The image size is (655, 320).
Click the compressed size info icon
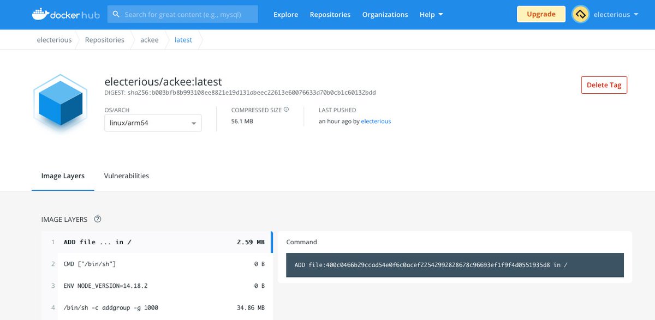[286, 110]
